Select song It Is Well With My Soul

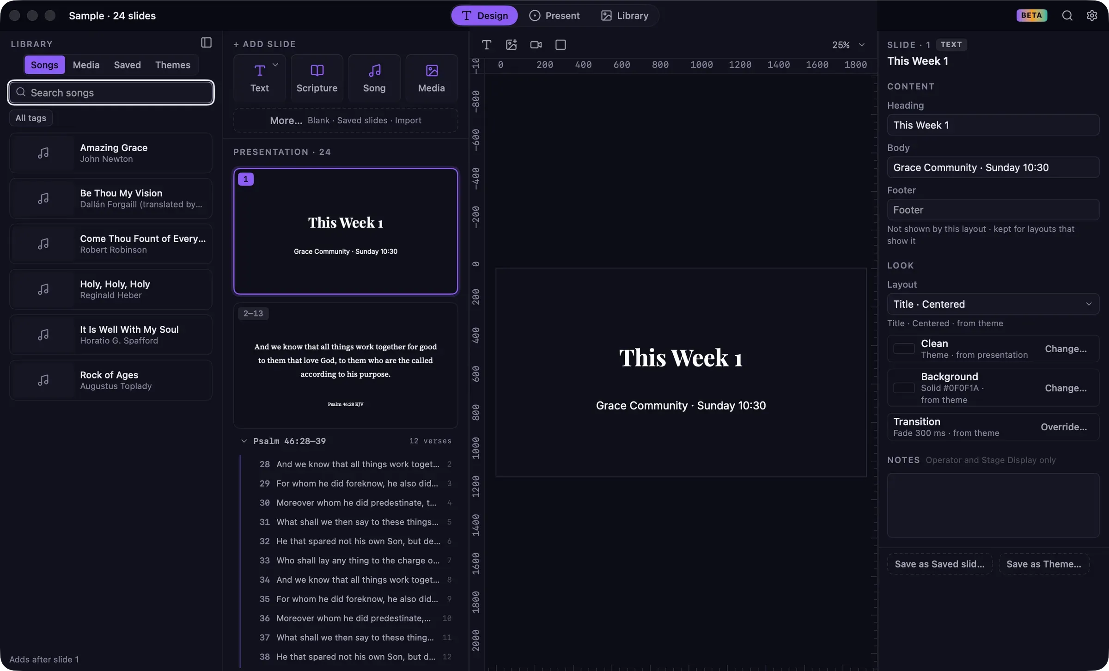pyautogui.click(x=111, y=335)
